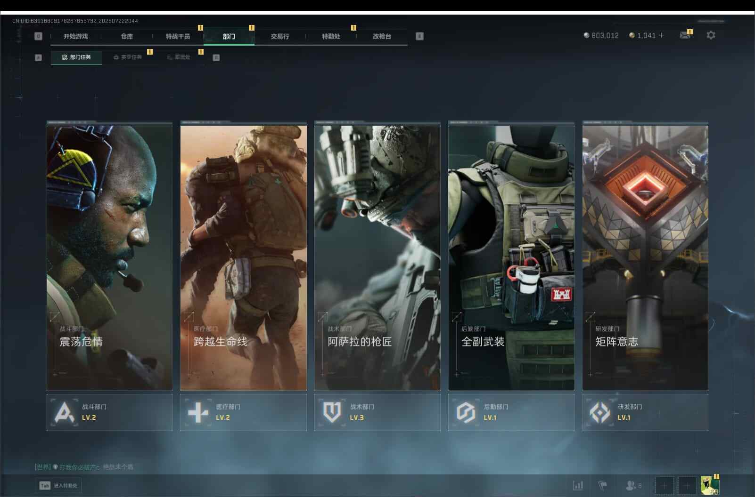Image resolution: width=755 pixels, height=497 pixels.
Task: Click the 医疗部门 LV.2 level label
Action: (223, 417)
